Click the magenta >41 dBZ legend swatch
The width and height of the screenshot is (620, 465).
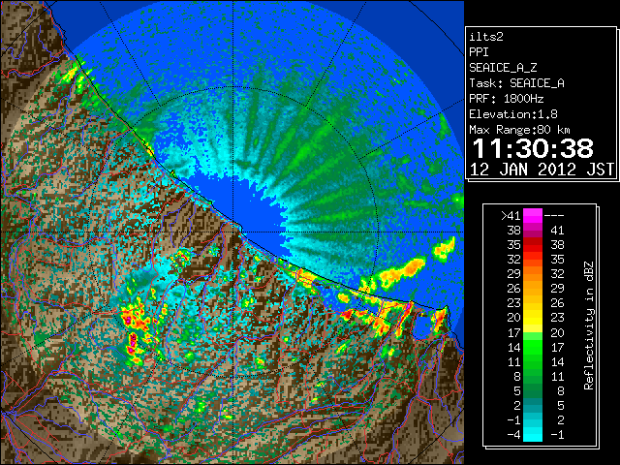533,215
